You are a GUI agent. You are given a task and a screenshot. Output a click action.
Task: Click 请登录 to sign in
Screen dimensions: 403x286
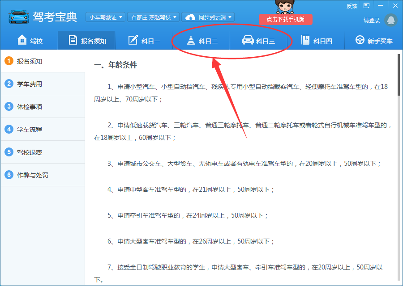pos(372,21)
